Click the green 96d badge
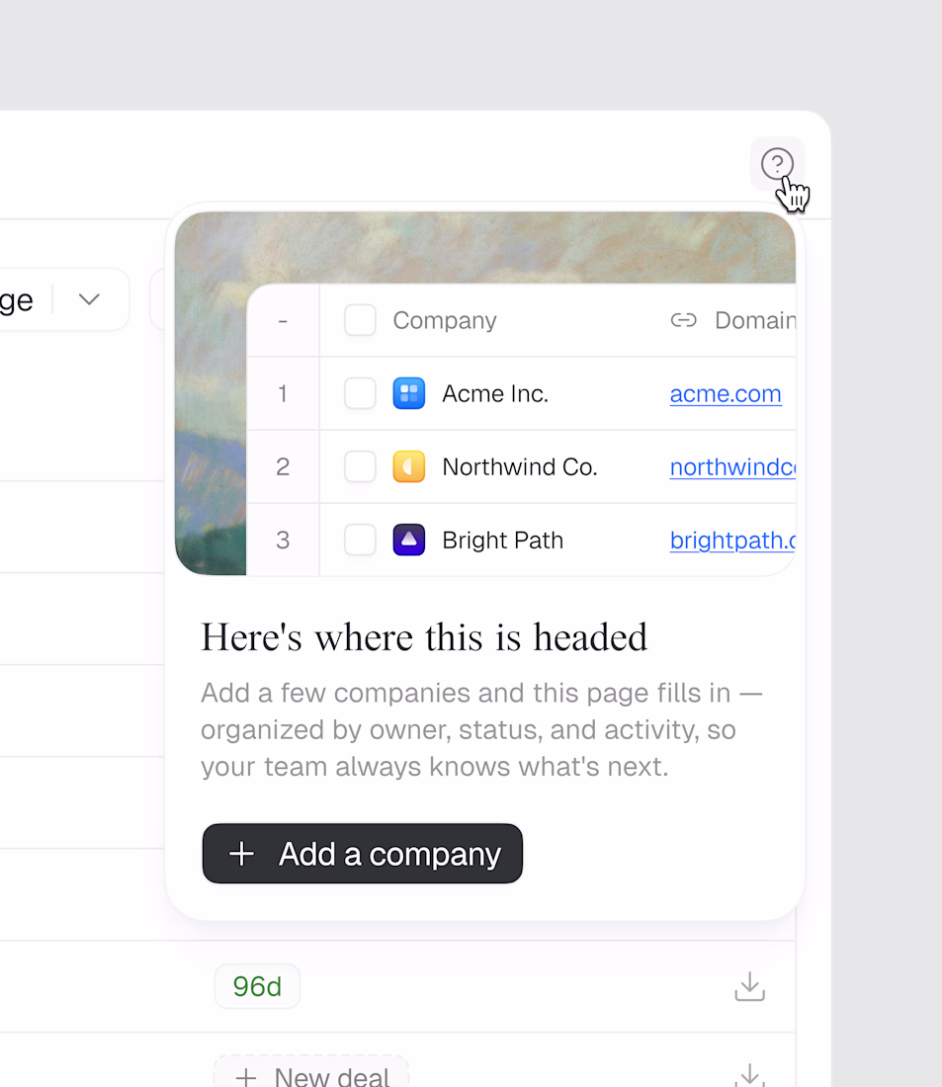This screenshot has height=1087, width=942. click(x=257, y=986)
